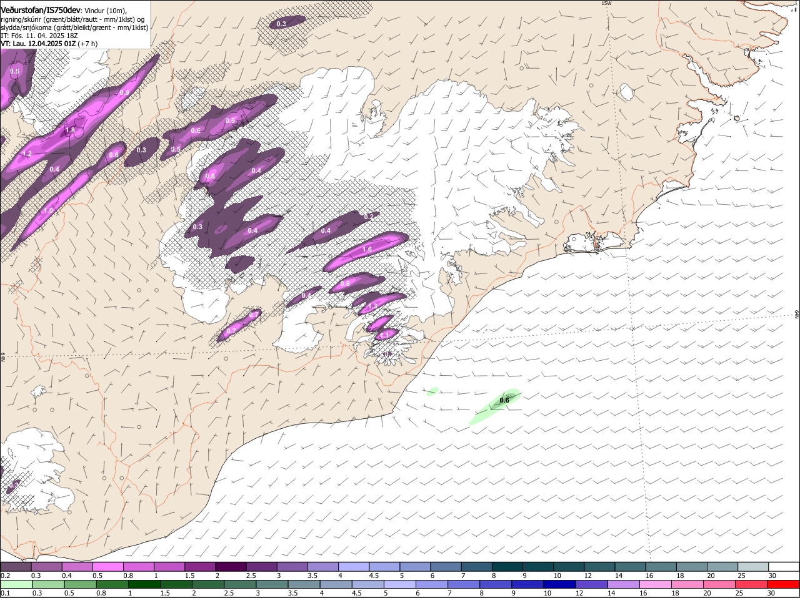Click the 'VT: Lau. 12.04.2025 01Z' valid time
The height and width of the screenshot is (598, 800).
click(x=38, y=44)
